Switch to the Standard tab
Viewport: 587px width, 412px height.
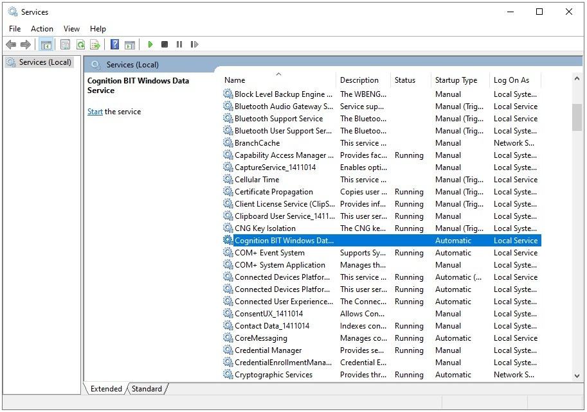point(147,388)
